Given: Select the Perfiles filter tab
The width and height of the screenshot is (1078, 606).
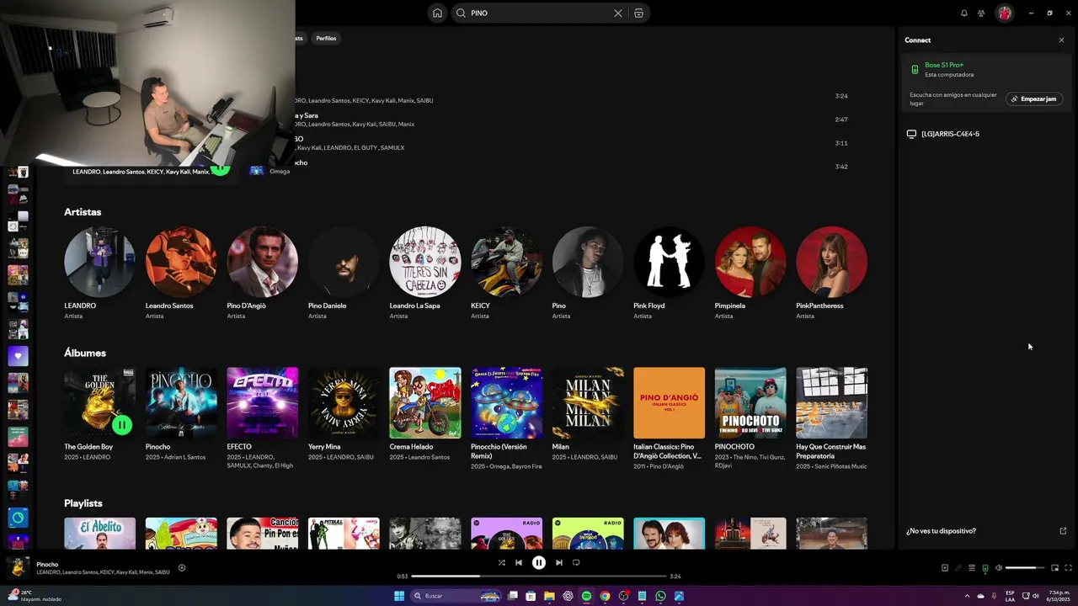Looking at the screenshot, I should (326, 38).
